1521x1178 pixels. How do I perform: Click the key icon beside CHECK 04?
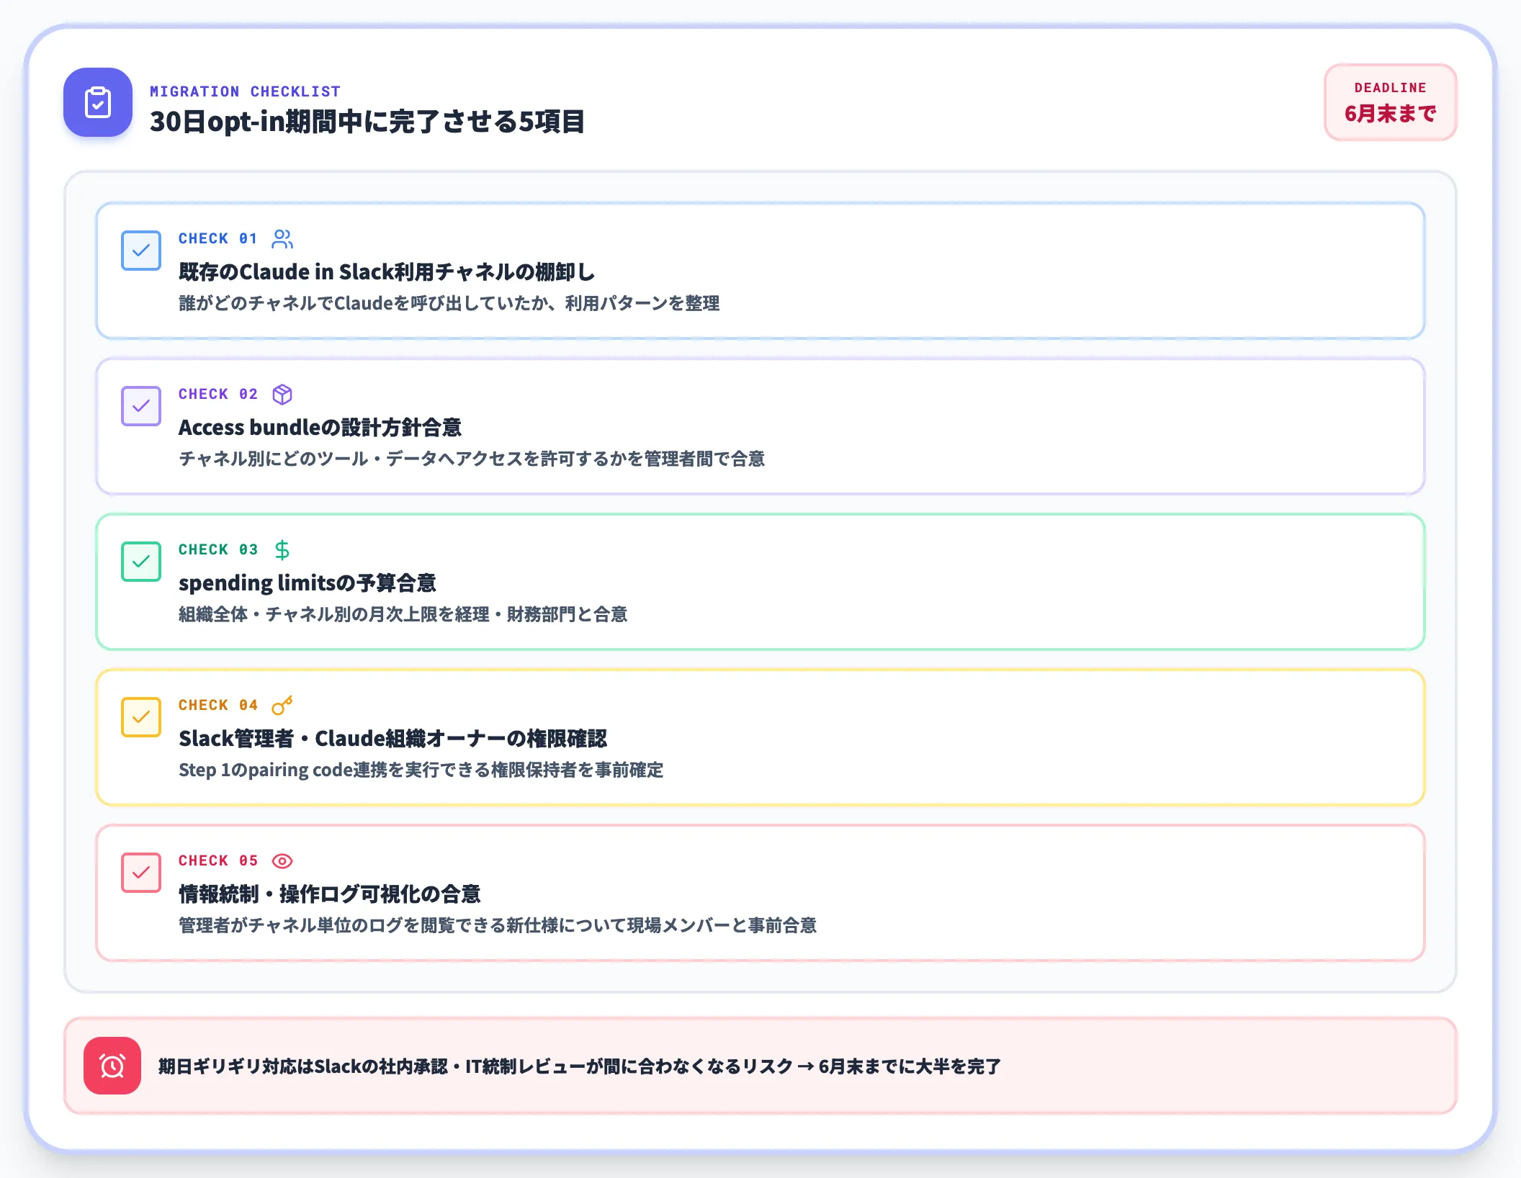click(282, 705)
